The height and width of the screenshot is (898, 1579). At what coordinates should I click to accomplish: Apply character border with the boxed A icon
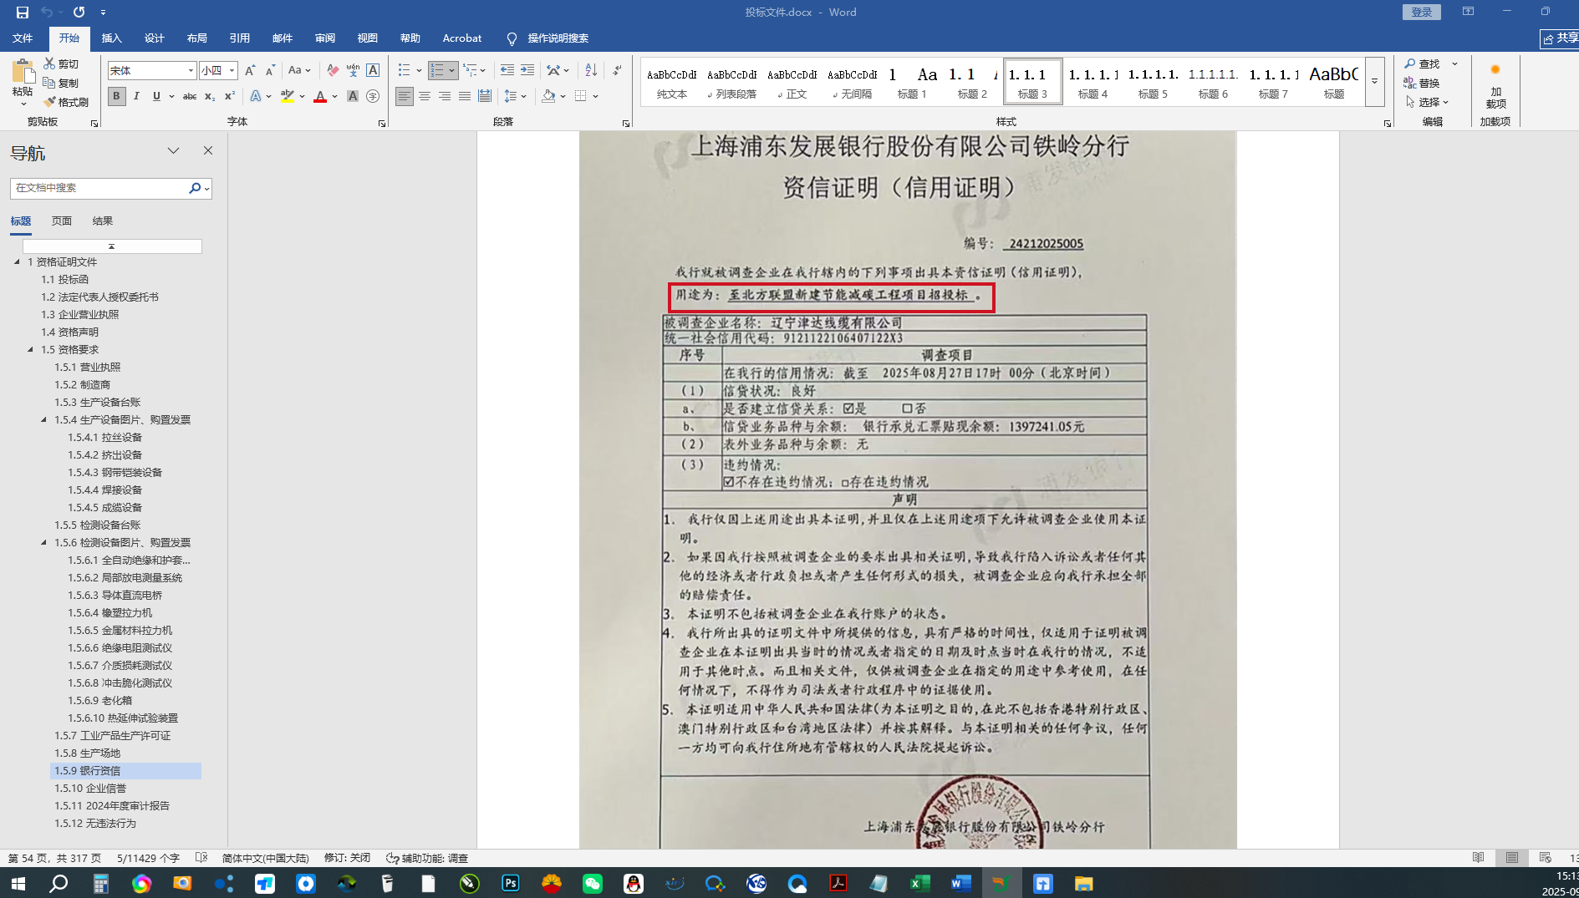[373, 70]
